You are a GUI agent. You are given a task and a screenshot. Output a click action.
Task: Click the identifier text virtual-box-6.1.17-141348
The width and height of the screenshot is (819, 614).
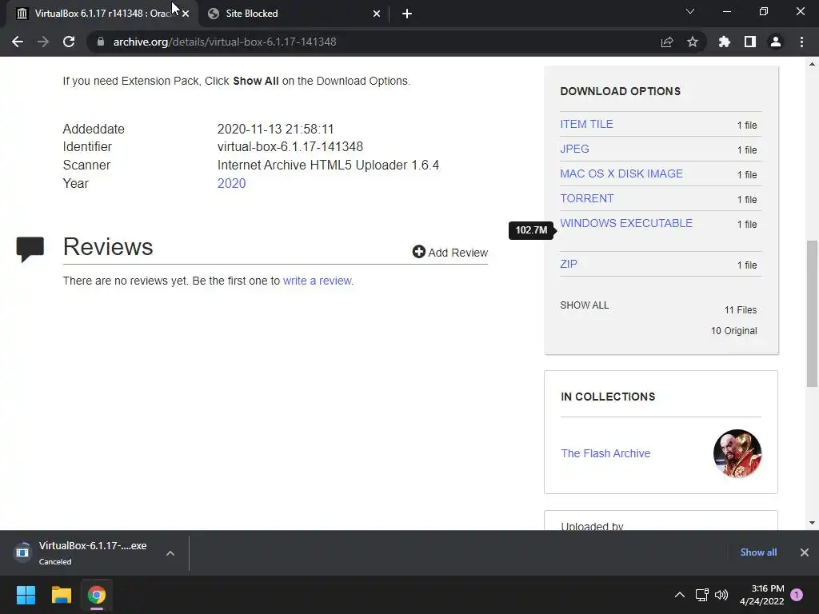[x=290, y=147]
